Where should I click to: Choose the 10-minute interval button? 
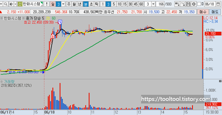(x=119, y=4)
